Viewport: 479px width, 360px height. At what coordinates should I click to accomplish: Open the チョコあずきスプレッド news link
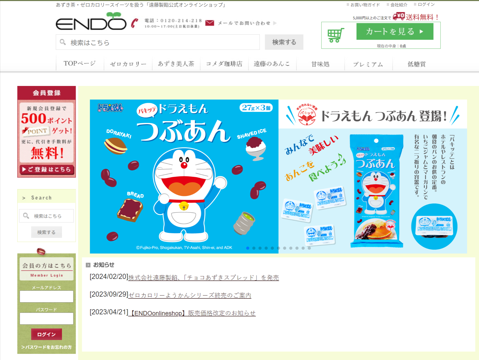(203, 278)
